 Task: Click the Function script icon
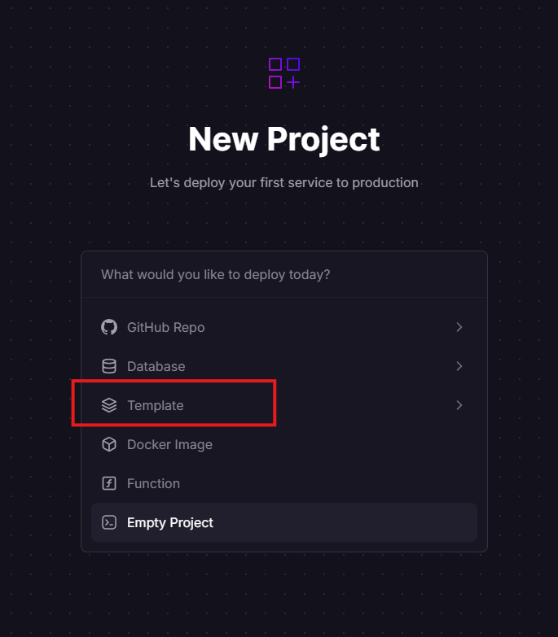coord(109,483)
